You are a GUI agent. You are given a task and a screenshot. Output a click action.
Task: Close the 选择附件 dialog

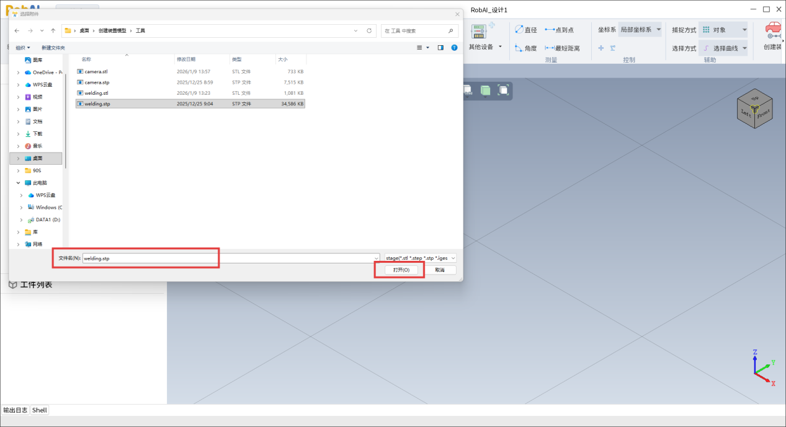[458, 14]
